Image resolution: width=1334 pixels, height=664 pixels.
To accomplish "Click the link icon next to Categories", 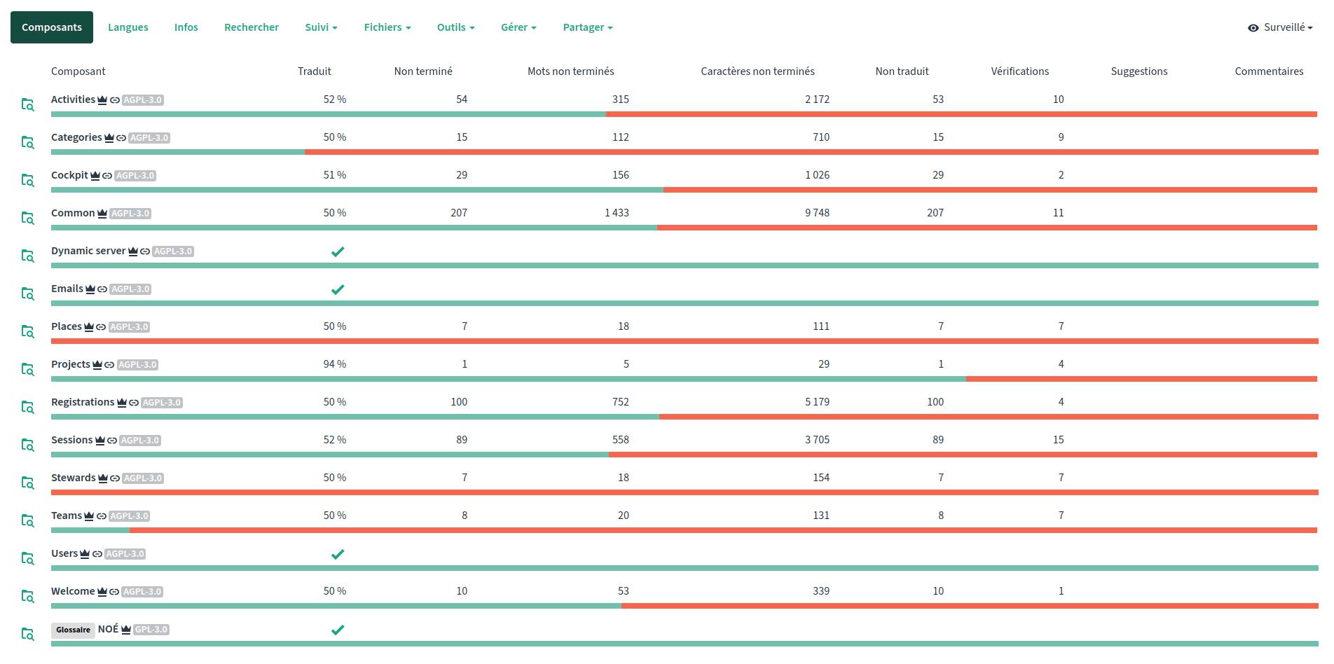I will (x=121, y=138).
